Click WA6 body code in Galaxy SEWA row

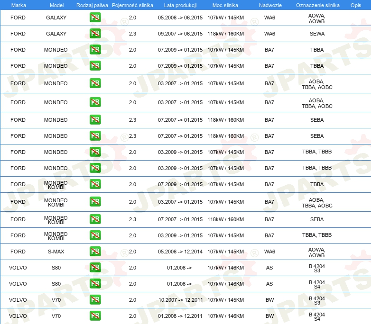pos(269,34)
